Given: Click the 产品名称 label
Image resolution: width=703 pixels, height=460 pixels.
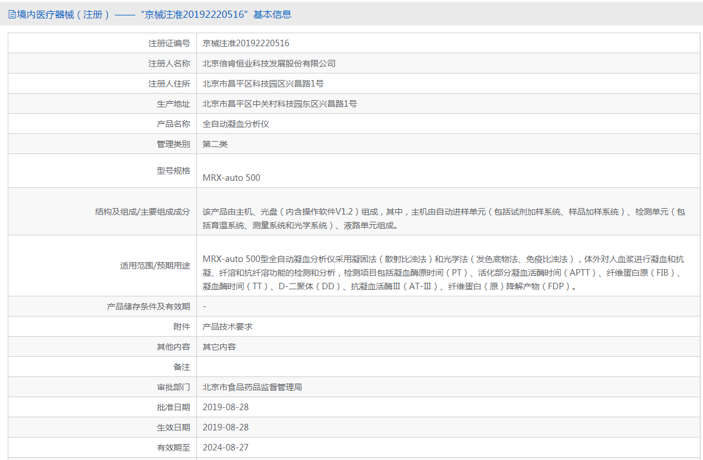Looking at the screenshot, I should [173, 124].
